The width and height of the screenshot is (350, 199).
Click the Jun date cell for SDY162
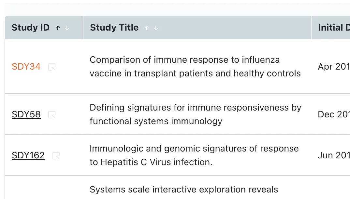334,155
